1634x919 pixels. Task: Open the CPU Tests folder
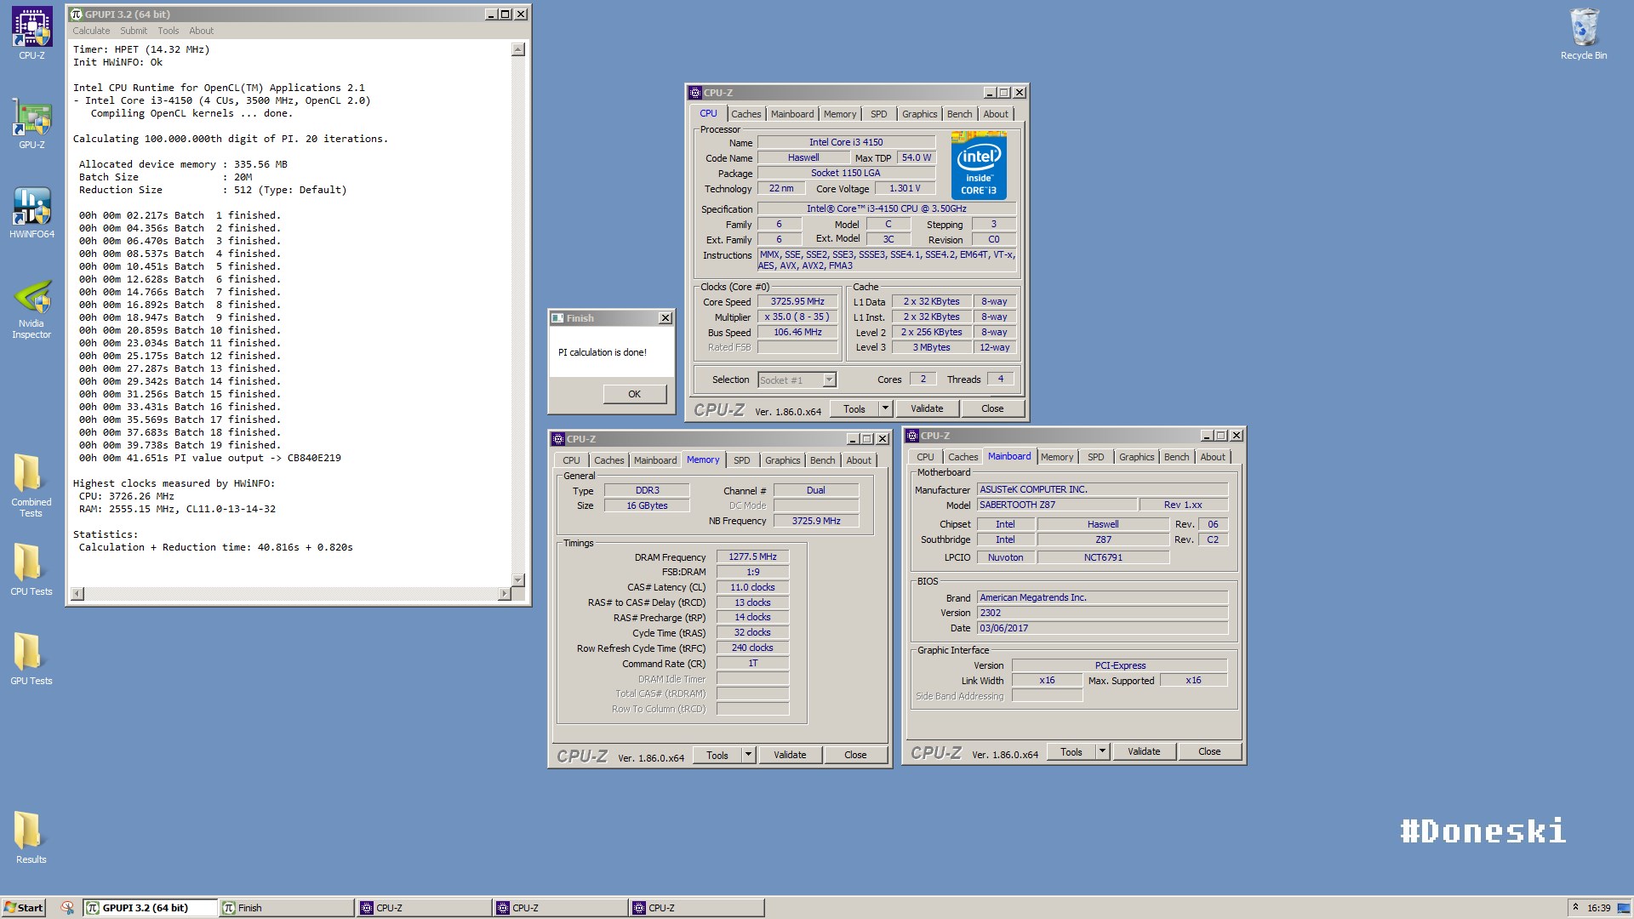(31, 568)
